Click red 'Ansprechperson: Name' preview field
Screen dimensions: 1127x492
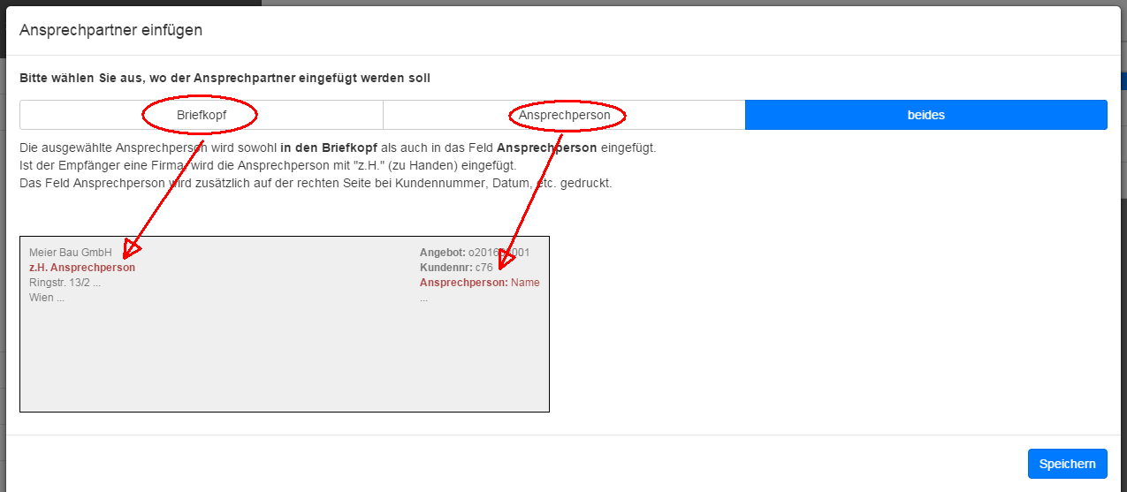[x=479, y=283]
